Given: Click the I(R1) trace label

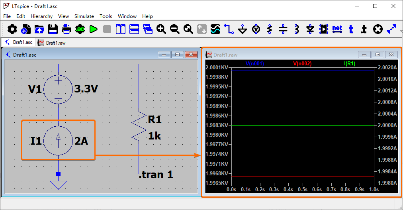Looking at the screenshot, I should tap(350, 63).
